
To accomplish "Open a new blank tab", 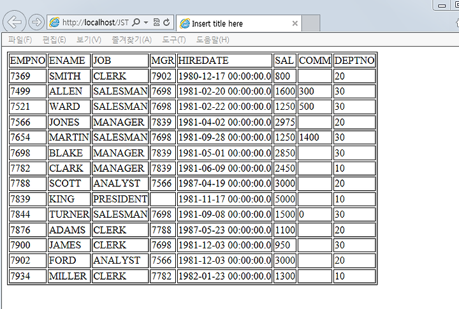I will pos(311,23).
